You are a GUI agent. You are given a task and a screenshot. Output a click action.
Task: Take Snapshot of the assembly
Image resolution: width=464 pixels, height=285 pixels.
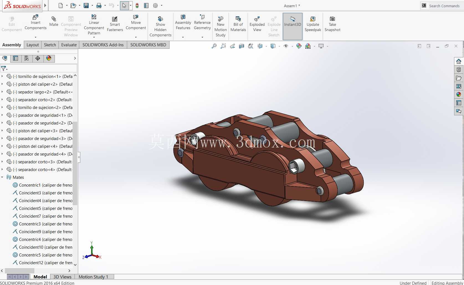pos(332,24)
